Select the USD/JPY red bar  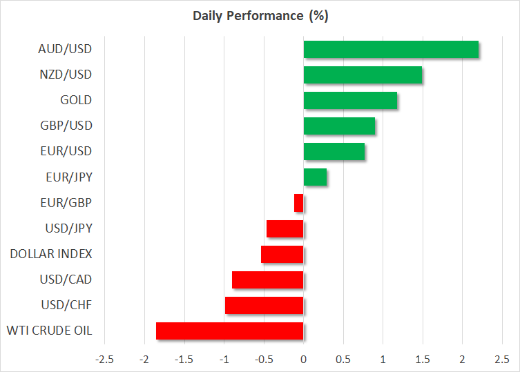(x=285, y=228)
